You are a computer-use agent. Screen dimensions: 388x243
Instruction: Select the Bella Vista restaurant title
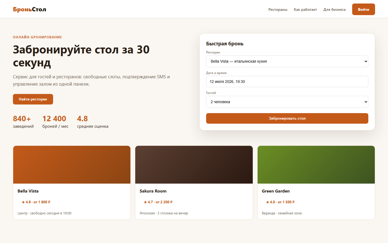coord(28,191)
